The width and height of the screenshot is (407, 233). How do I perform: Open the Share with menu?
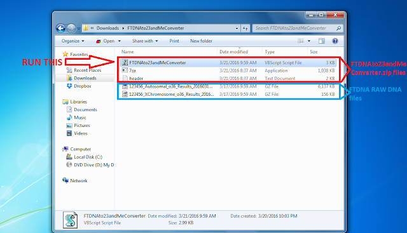click(145, 41)
